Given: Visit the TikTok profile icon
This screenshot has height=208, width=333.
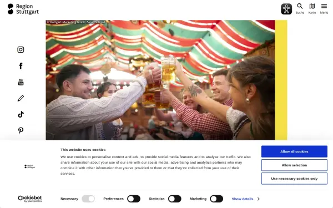Looking at the screenshot, I should 21,114.
